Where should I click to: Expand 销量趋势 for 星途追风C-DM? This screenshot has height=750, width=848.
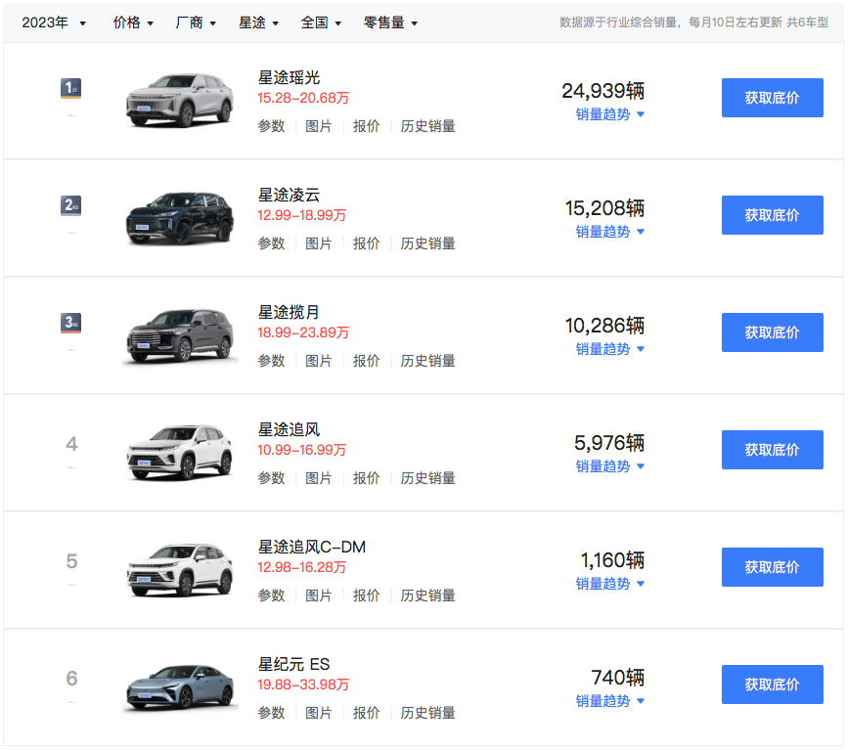click(610, 584)
